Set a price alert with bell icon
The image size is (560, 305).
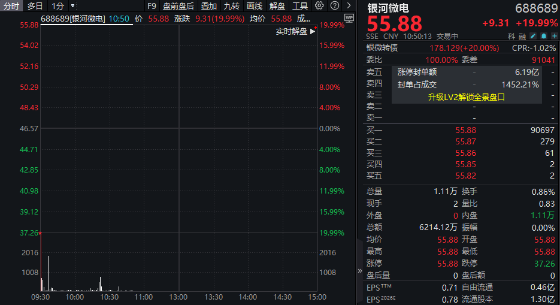coord(544,36)
